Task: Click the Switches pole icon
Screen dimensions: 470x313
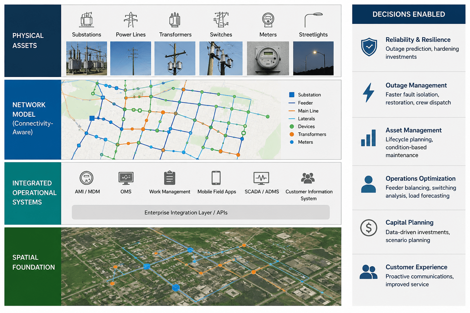Action: tap(221, 20)
